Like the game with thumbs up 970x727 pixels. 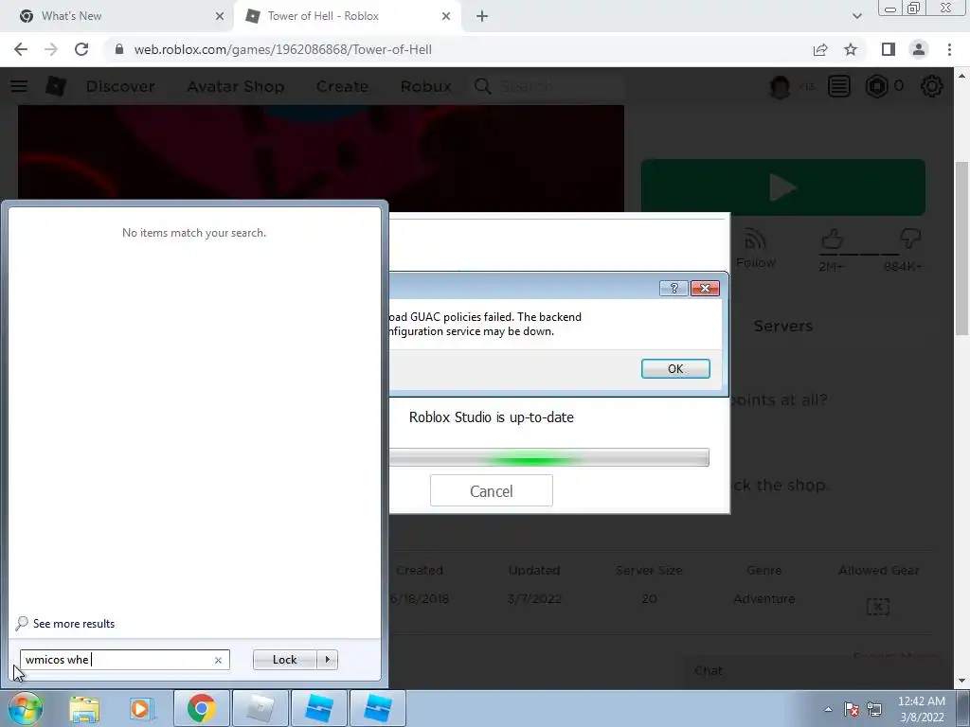click(832, 239)
